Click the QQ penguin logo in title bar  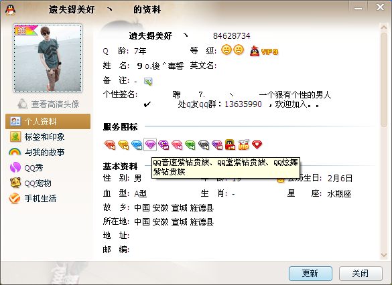[10, 10]
